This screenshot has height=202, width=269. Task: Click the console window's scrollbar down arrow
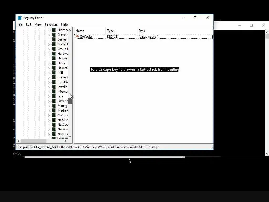pos(267,154)
